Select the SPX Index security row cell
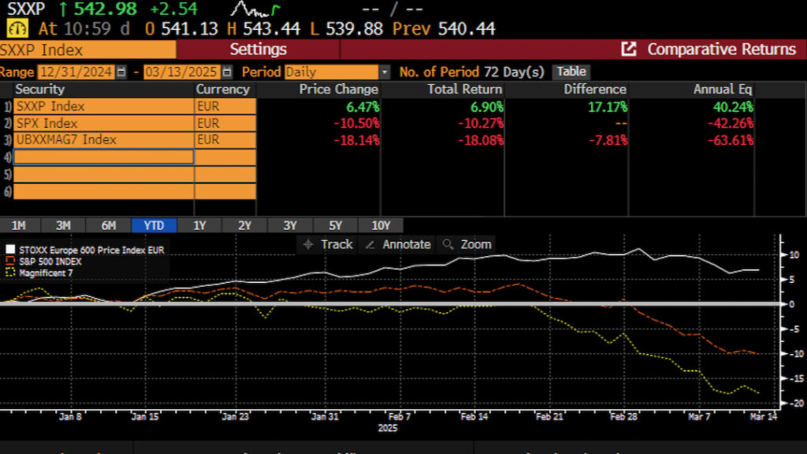This screenshot has height=454, width=807. (x=103, y=124)
